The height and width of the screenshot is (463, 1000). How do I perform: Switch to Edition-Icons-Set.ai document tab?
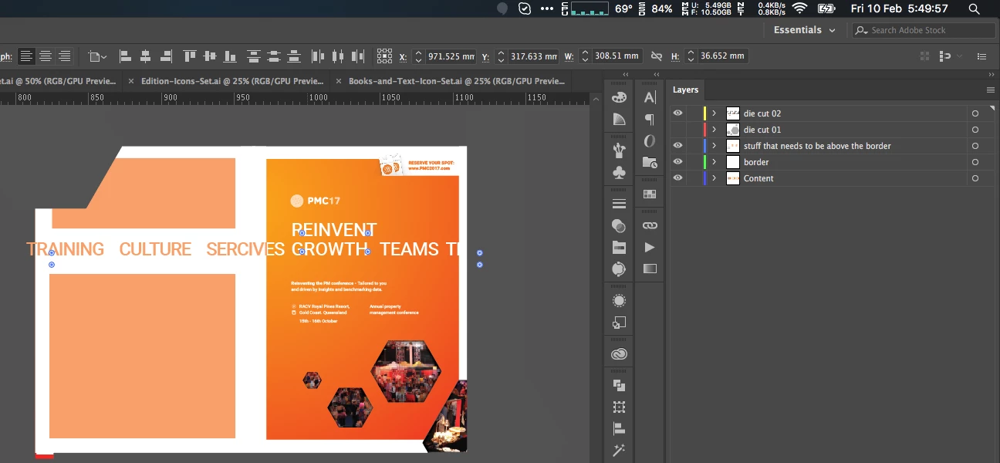232,81
